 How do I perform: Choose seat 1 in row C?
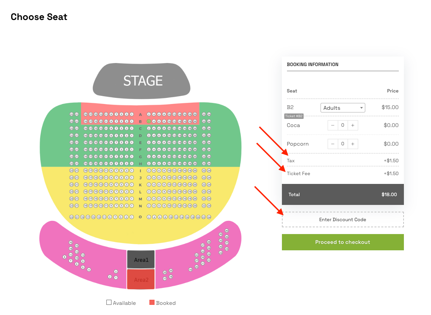(132, 128)
